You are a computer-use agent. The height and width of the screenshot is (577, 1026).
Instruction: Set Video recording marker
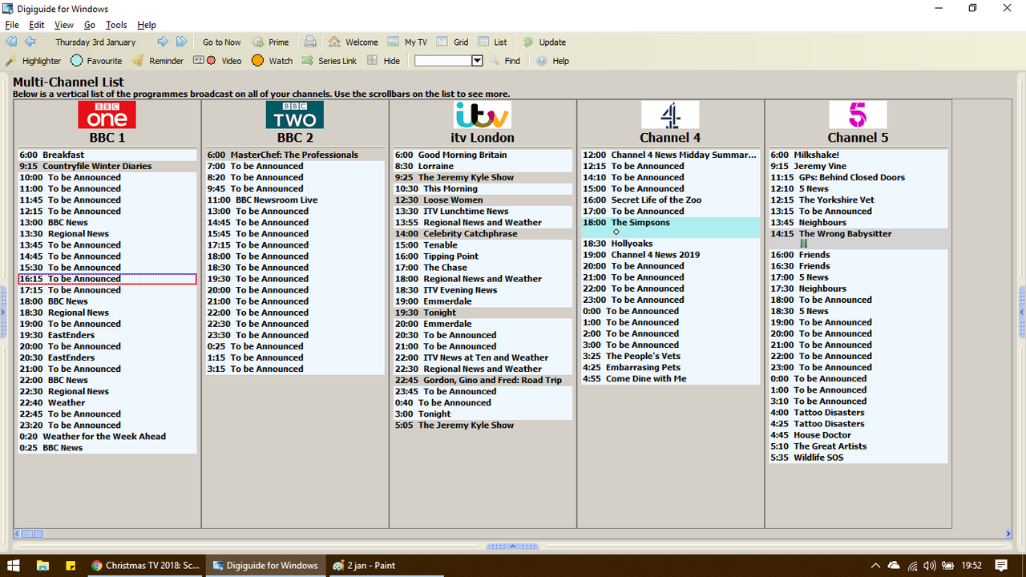point(217,61)
